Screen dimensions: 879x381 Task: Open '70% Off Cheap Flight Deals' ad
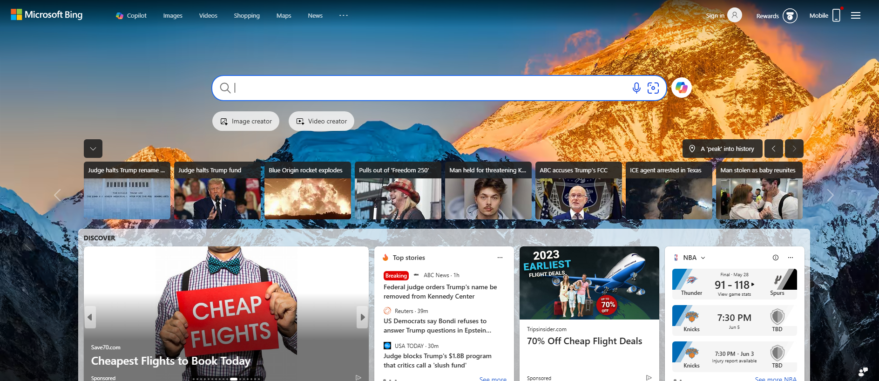point(584,341)
